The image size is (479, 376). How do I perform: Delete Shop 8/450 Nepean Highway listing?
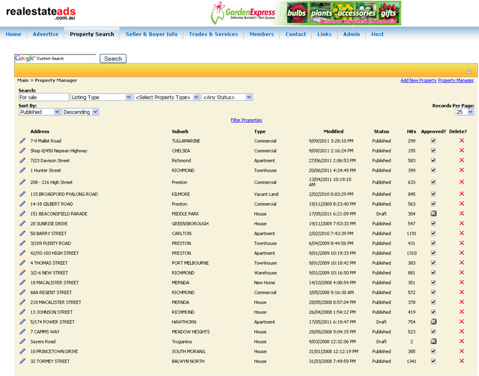coord(461,150)
